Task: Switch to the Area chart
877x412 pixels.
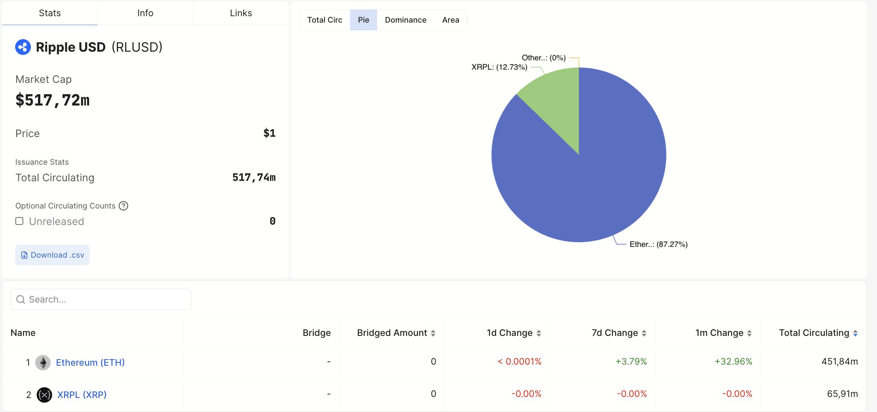Action: (451, 20)
